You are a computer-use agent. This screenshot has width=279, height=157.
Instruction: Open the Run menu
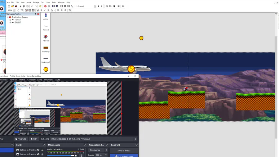tap(48, 2)
